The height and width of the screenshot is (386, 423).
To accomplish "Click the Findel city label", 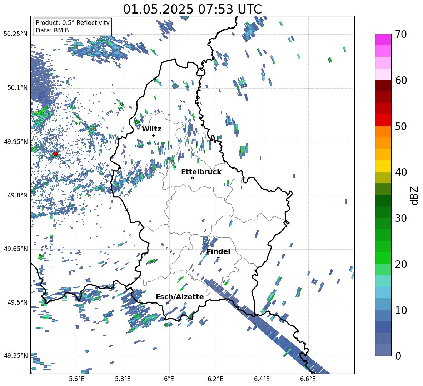I will [218, 251].
